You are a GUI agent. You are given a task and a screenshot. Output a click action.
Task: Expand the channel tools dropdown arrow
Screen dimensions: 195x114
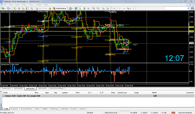click(x=130, y=9)
